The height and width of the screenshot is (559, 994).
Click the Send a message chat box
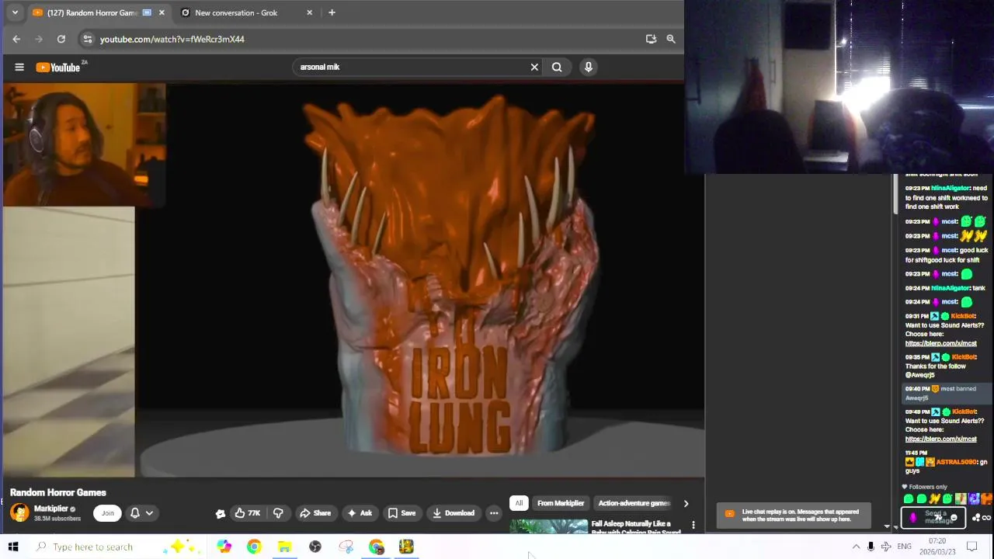[x=935, y=517]
